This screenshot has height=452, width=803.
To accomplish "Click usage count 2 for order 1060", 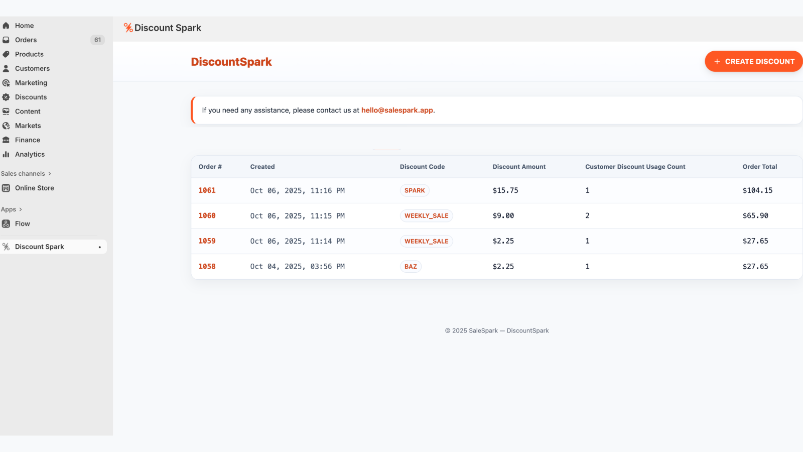I will pos(587,215).
